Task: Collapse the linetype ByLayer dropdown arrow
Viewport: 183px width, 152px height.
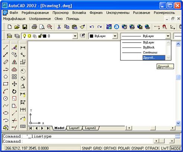Action: [168, 36]
